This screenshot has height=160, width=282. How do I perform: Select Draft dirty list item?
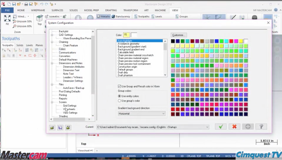tap(123, 73)
